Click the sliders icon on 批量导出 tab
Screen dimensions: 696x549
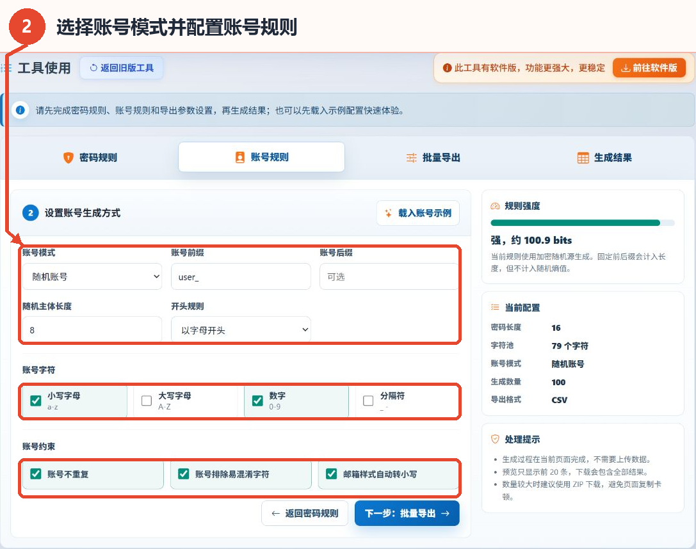(412, 157)
